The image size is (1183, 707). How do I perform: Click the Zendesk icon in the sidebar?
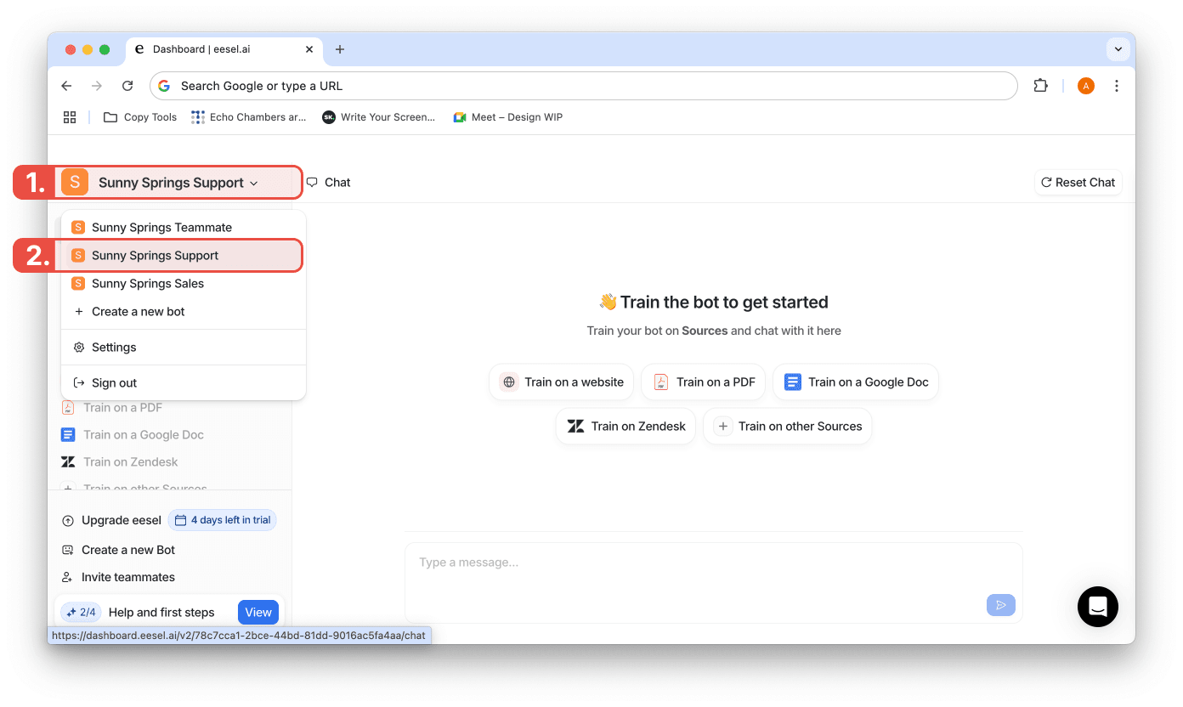coord(68,462)
